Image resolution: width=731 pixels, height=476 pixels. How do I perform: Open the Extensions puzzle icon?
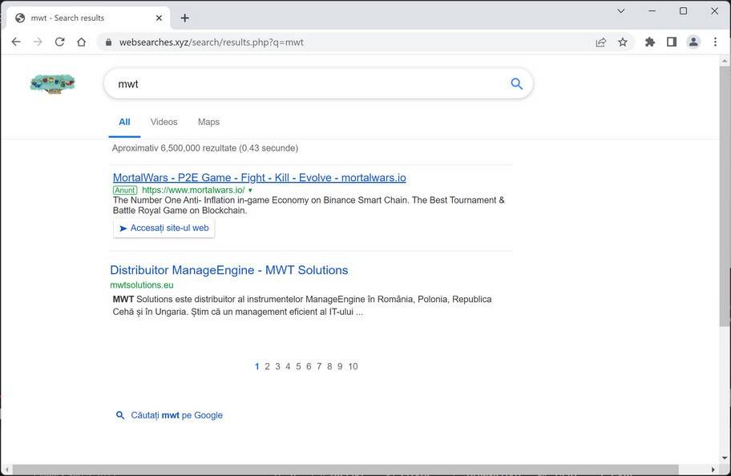pyautogui.click(x=650, y=42)
